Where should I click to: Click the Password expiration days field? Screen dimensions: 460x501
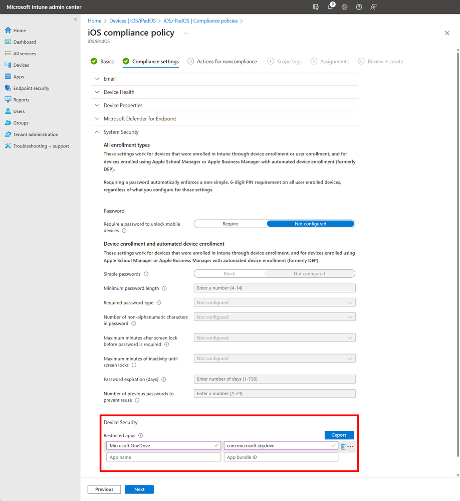(275, 379)
